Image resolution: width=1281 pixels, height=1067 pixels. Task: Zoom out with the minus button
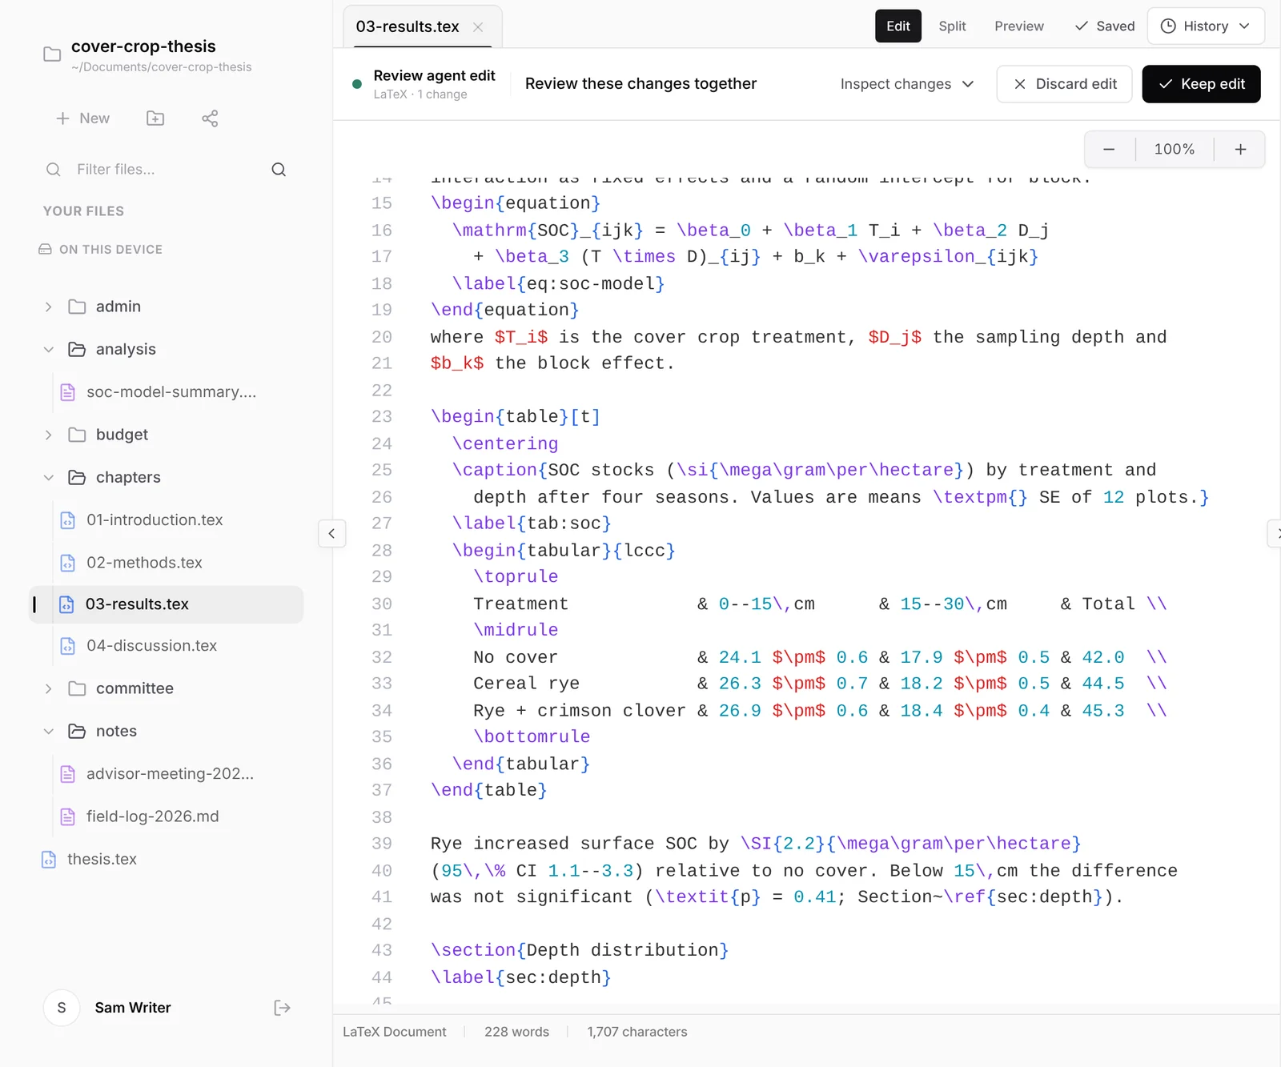coord(1109,150)
